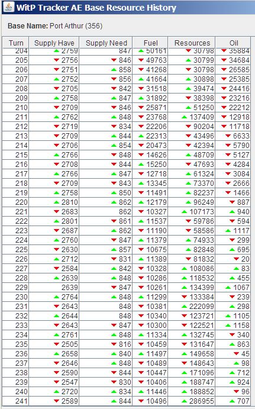255x409 pixels.
Task: Click Supply Need value 854
Action: [125, 145]
